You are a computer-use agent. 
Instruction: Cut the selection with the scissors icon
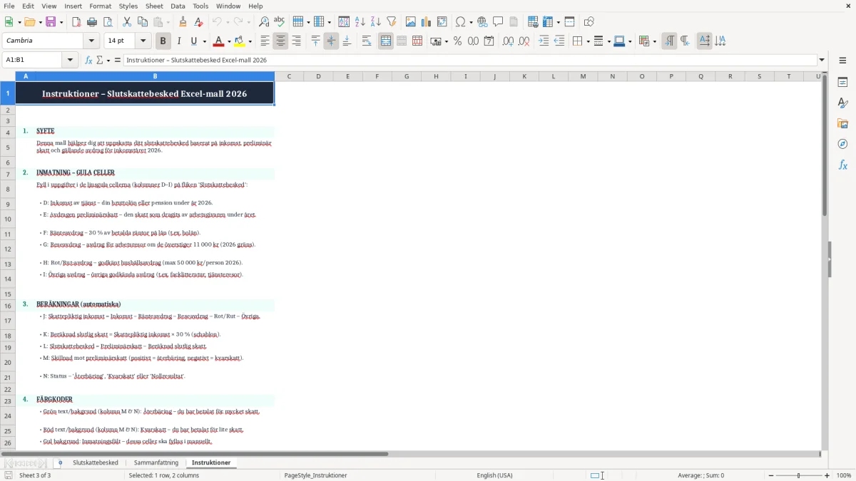point(127,22)
